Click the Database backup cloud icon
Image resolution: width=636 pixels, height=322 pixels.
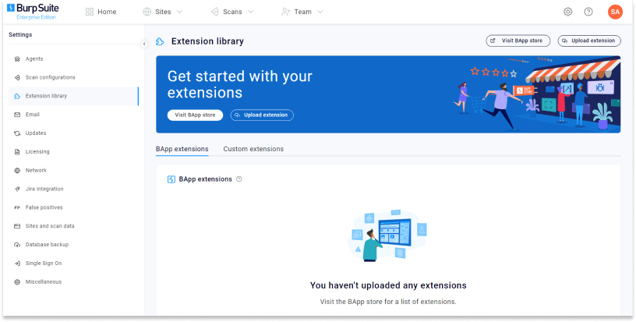point(17,245)
